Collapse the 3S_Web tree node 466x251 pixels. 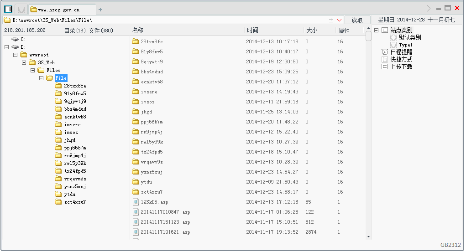tap(24, 62)
